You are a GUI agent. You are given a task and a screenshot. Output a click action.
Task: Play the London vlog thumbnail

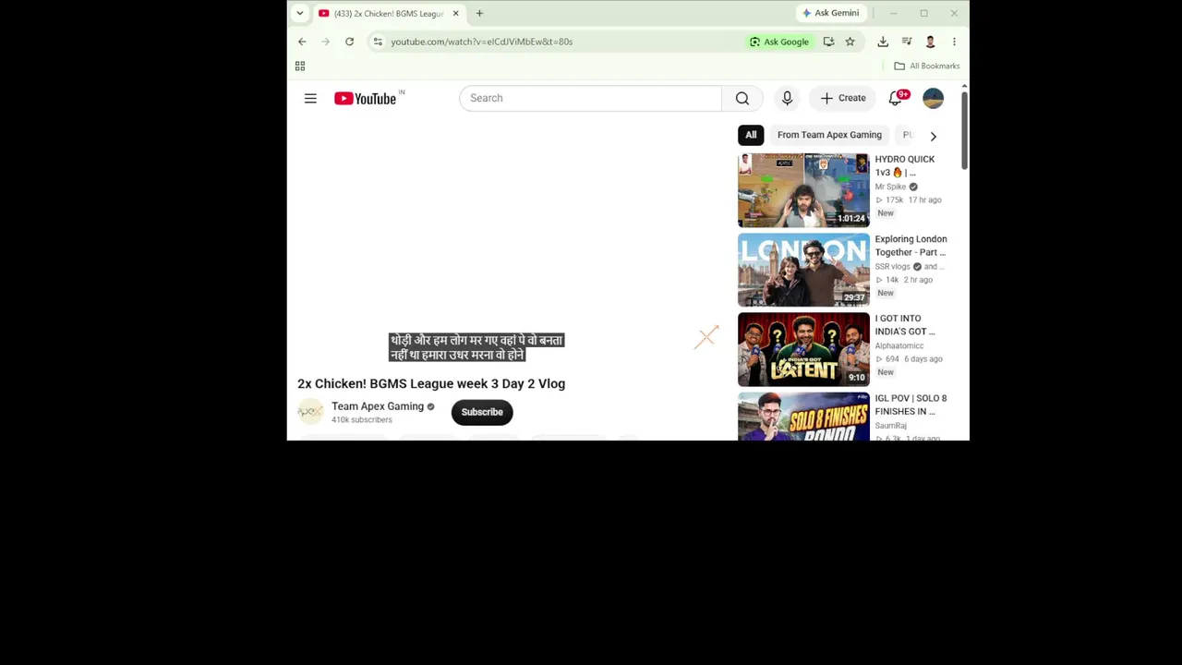pos(803,270)
